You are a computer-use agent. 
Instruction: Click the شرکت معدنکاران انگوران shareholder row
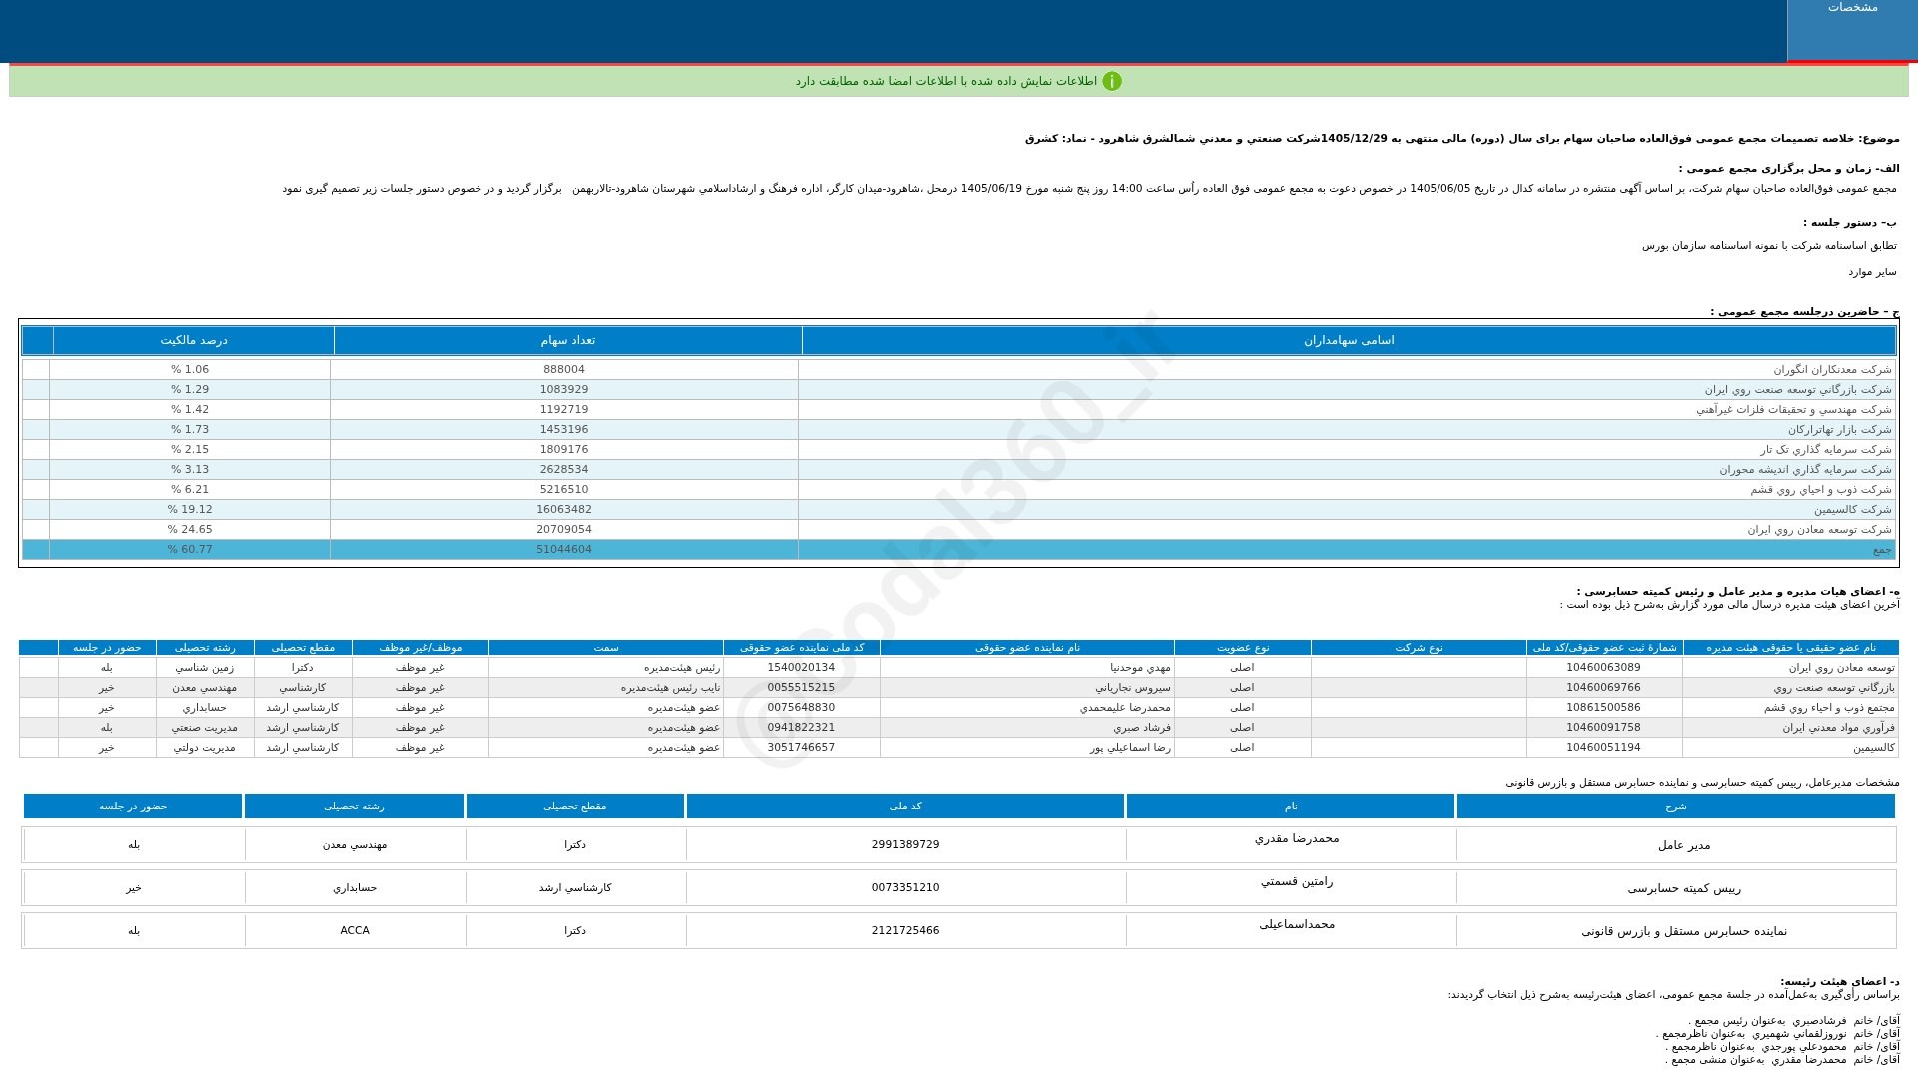click(x=959, y=369)
